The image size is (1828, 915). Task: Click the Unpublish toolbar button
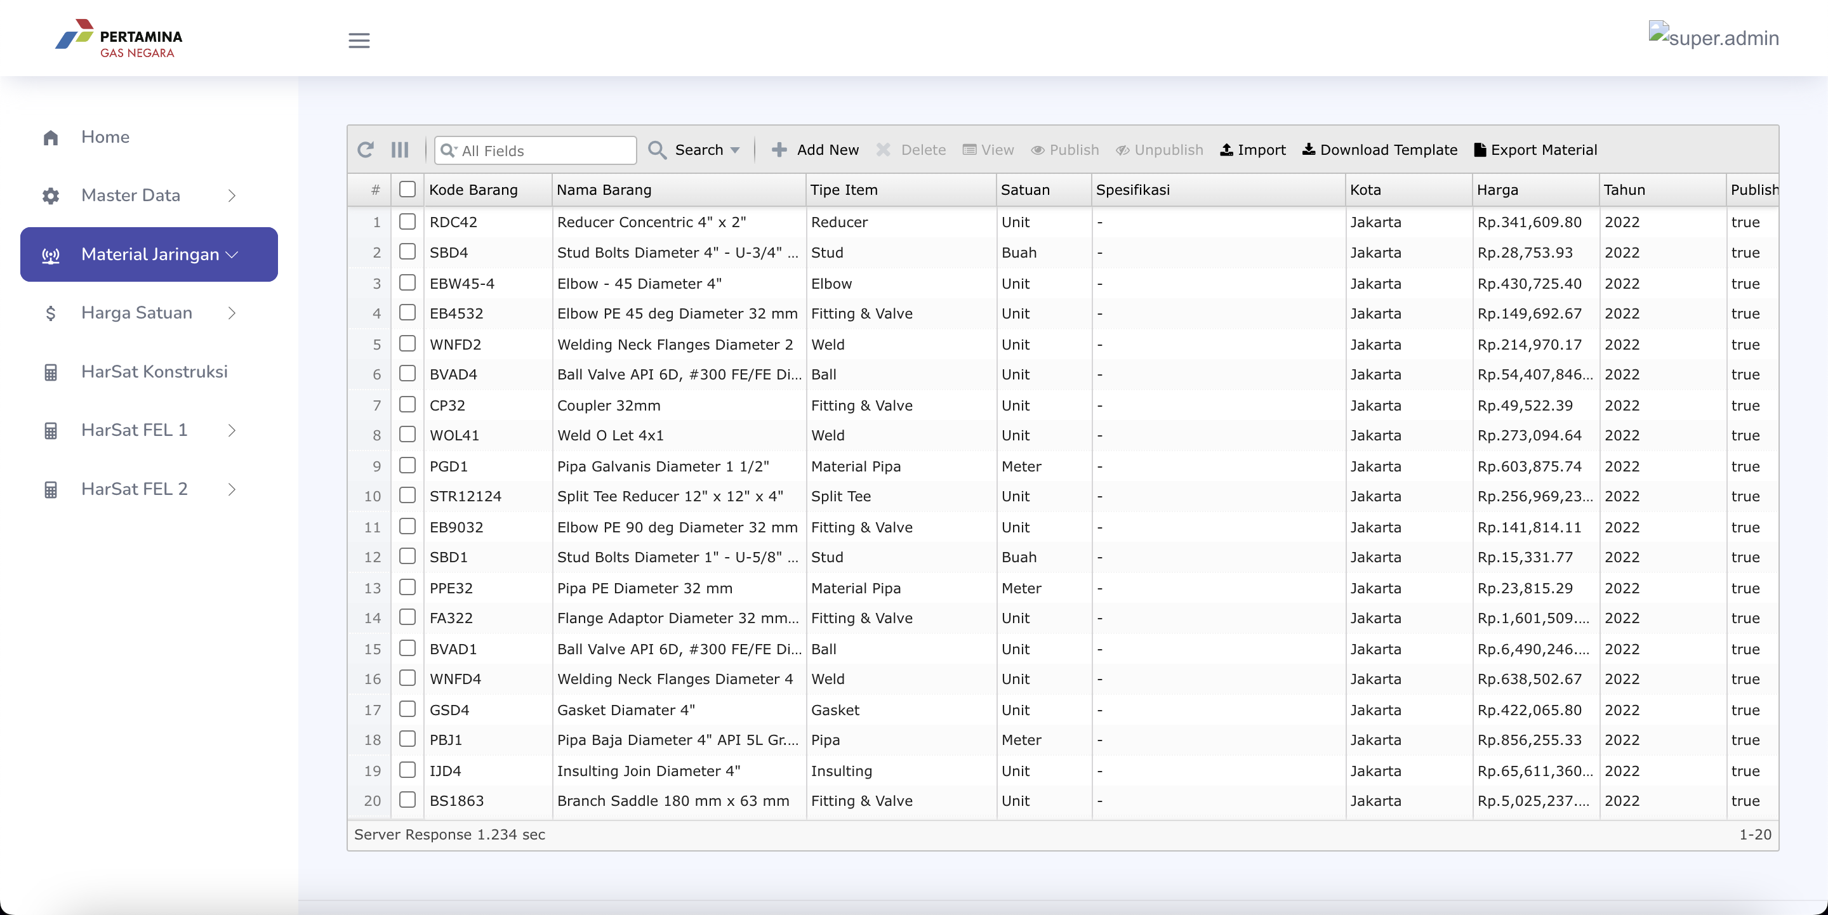pyautogui.click(x=1160, y=150)
